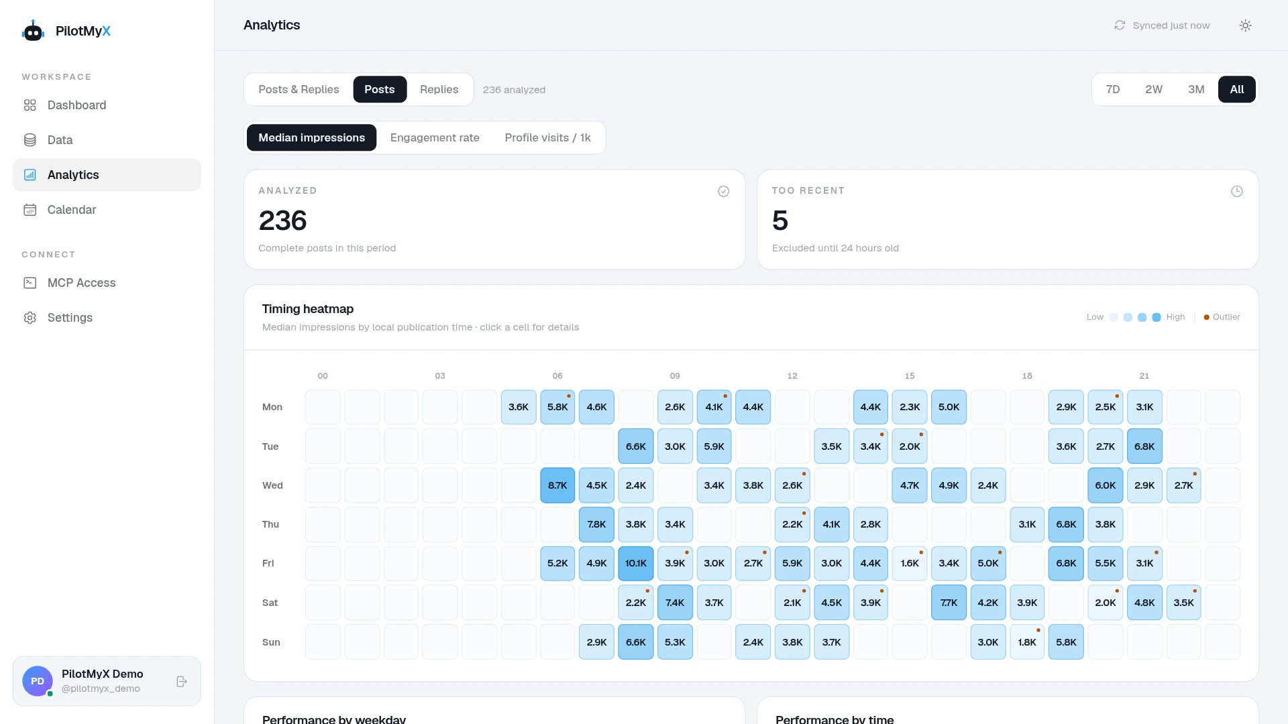1288x724 pixels.
Task: Click the Analytics chart icon
Action: pos(30,175)
